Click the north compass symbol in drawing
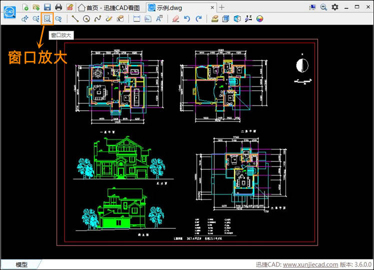The image size is (374, 270). click(x=302, y=65)
